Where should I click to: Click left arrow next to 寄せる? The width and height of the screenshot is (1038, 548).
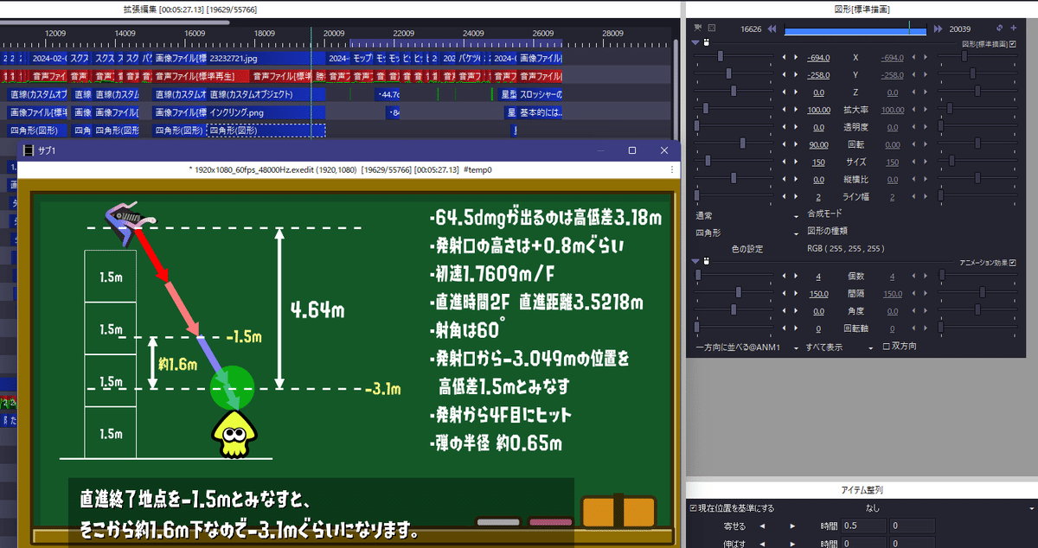click(x=762, y=526)
